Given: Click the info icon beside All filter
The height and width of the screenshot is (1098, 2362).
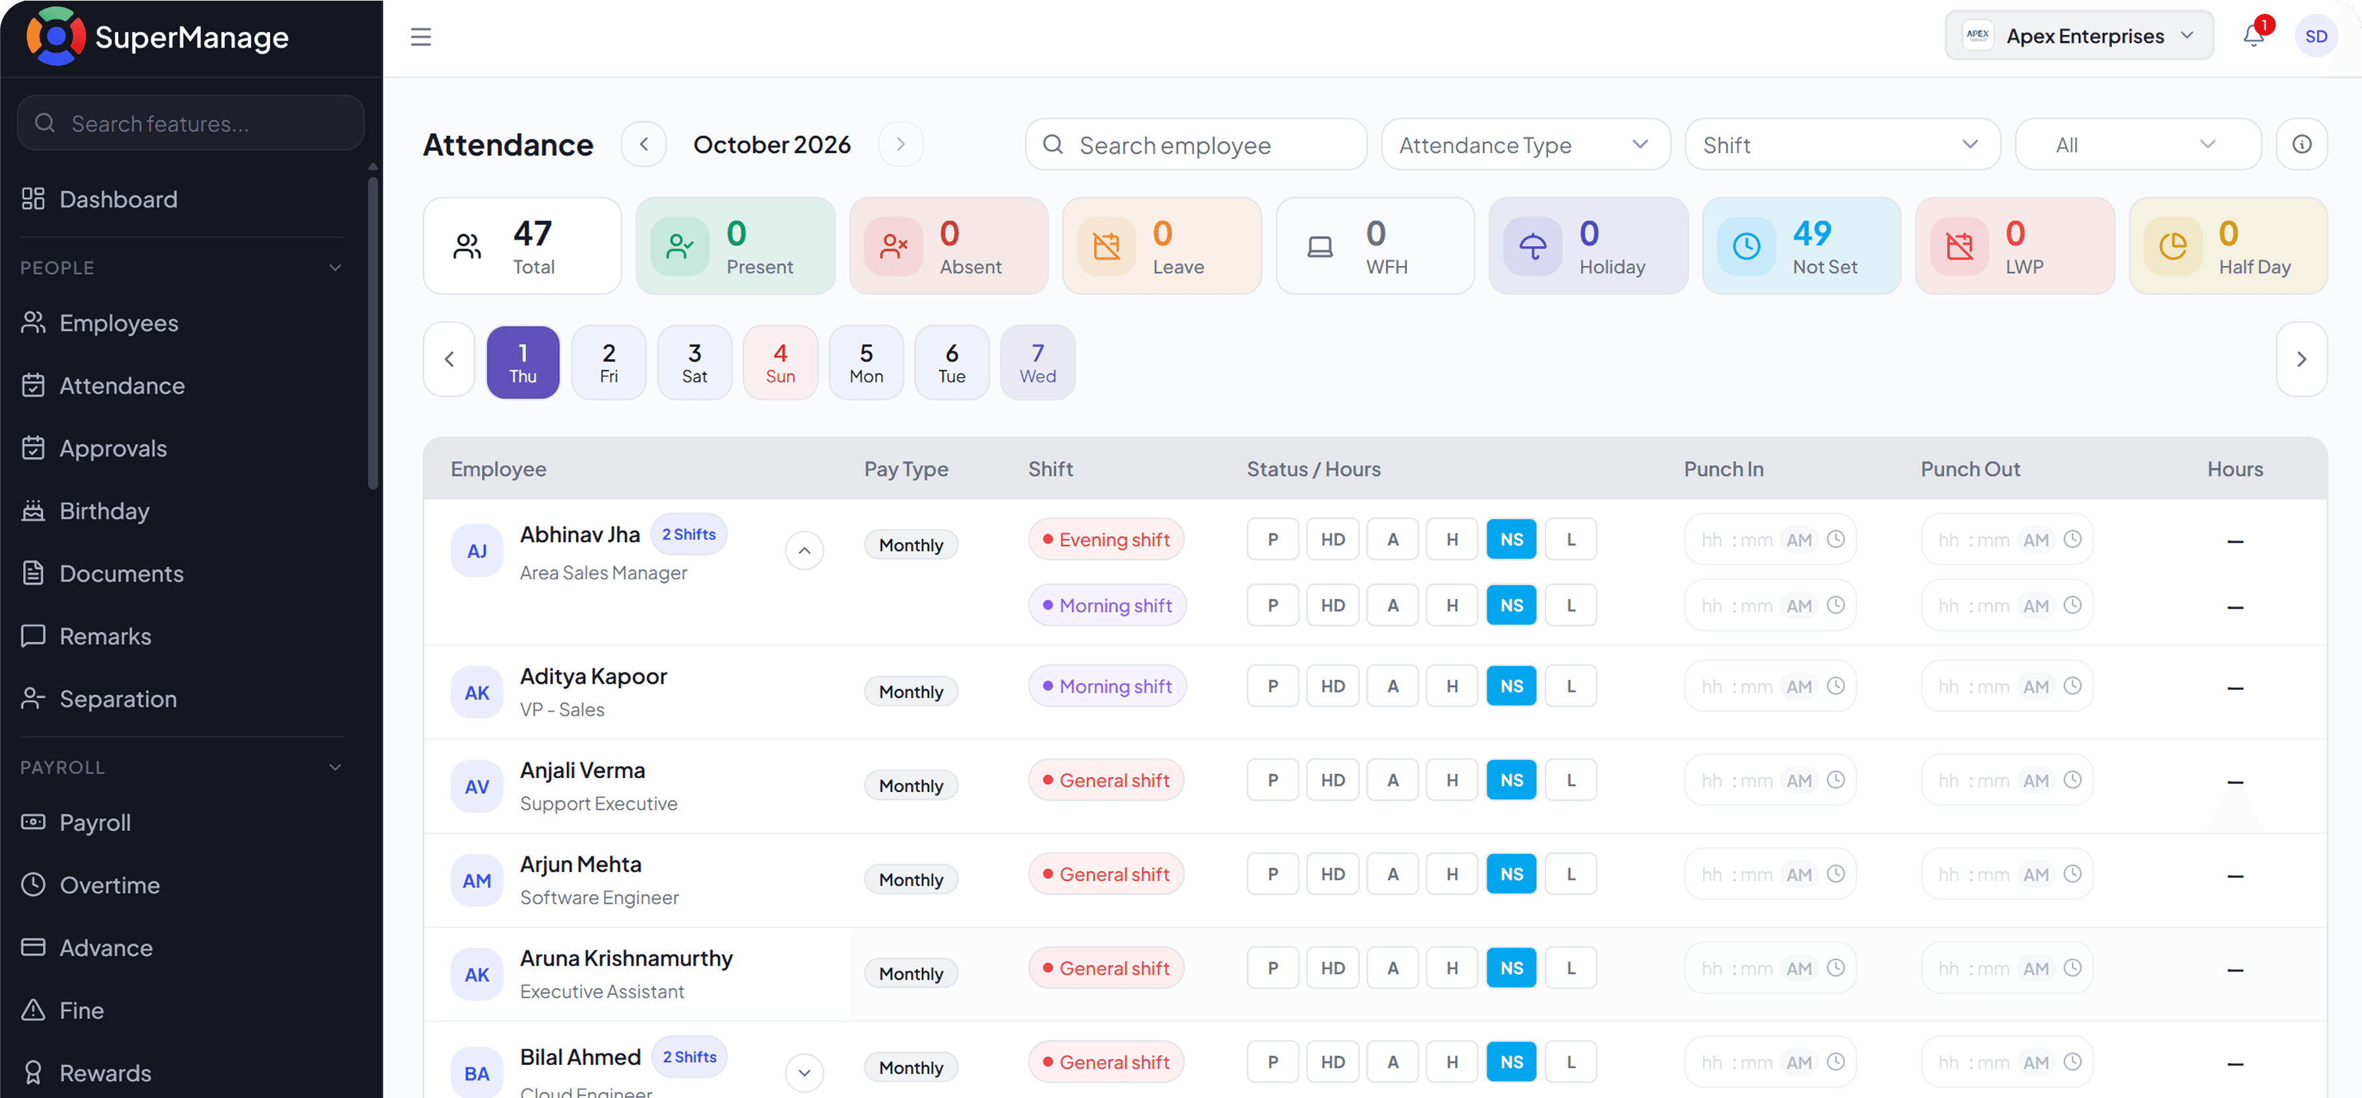Looking at the screenshot, I should (2301, 144).
